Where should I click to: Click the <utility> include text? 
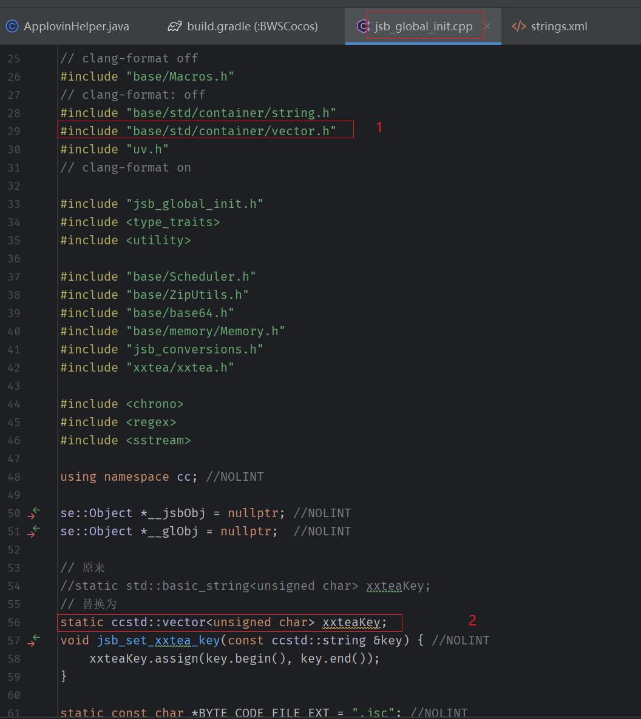click(x=158, y=240)
